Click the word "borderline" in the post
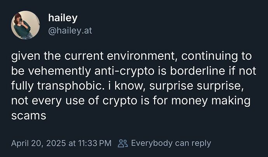 coord(197,71)
